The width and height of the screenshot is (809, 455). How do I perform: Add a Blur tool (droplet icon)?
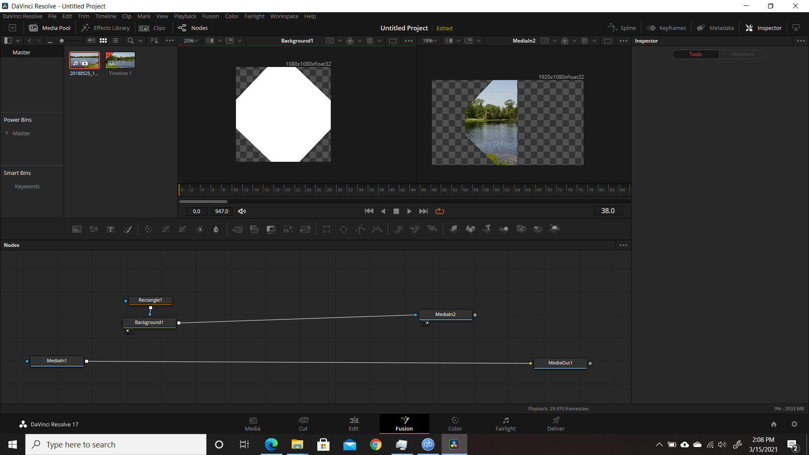pyautogui.click(x=216, y=229)
